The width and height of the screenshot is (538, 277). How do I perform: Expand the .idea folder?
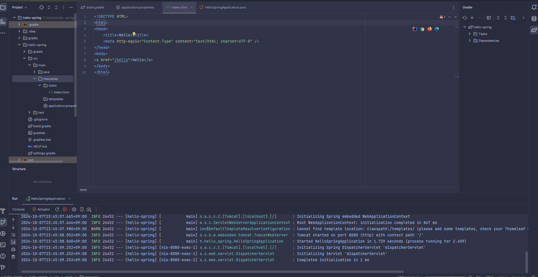click(19, 31)
